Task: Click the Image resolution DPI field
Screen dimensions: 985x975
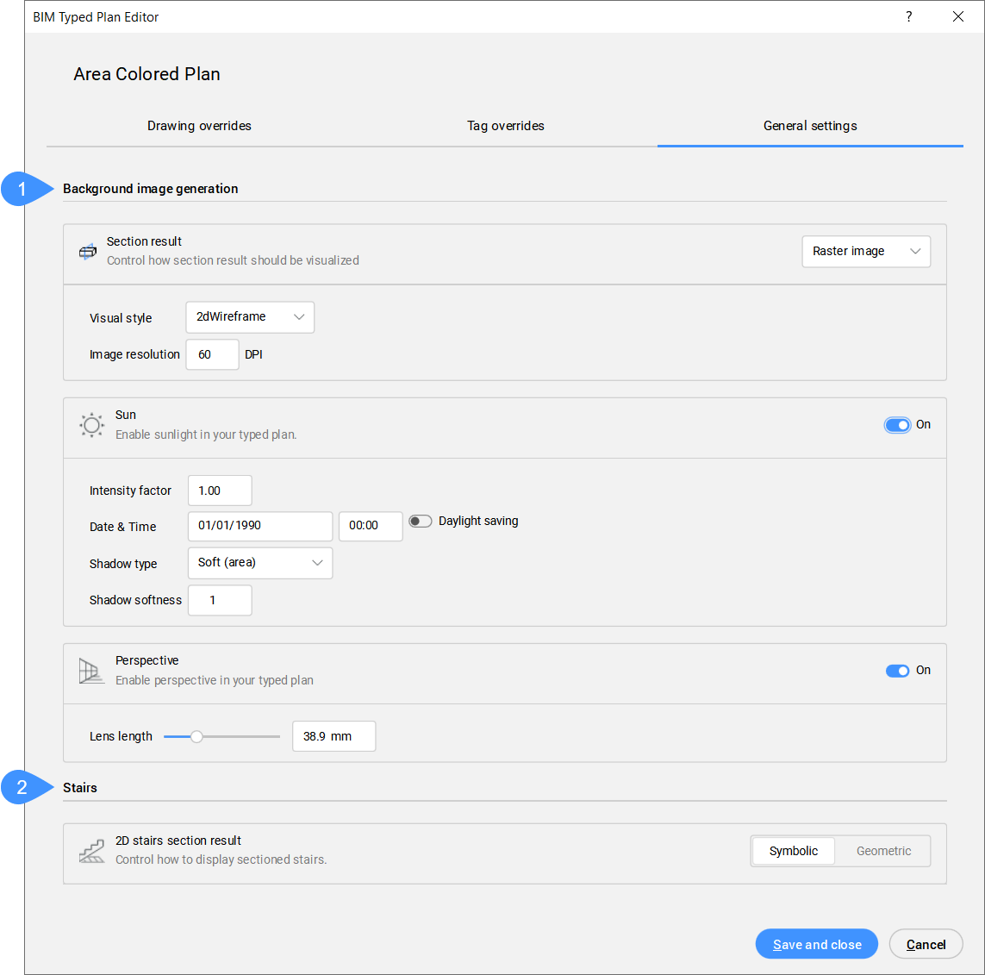Action: [212, 354]
